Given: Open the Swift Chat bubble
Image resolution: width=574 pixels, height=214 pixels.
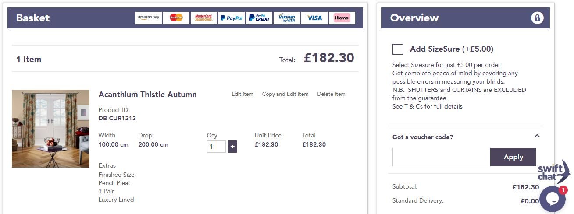Looking at the screenshot, I should point(553,199).
